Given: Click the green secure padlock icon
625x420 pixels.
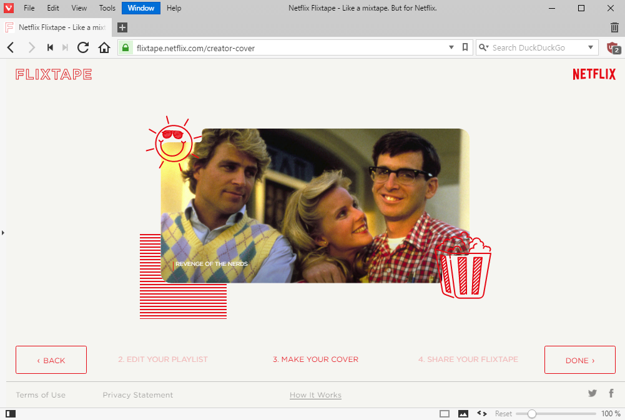Looking at the screenshot, I should pos(125,48).
